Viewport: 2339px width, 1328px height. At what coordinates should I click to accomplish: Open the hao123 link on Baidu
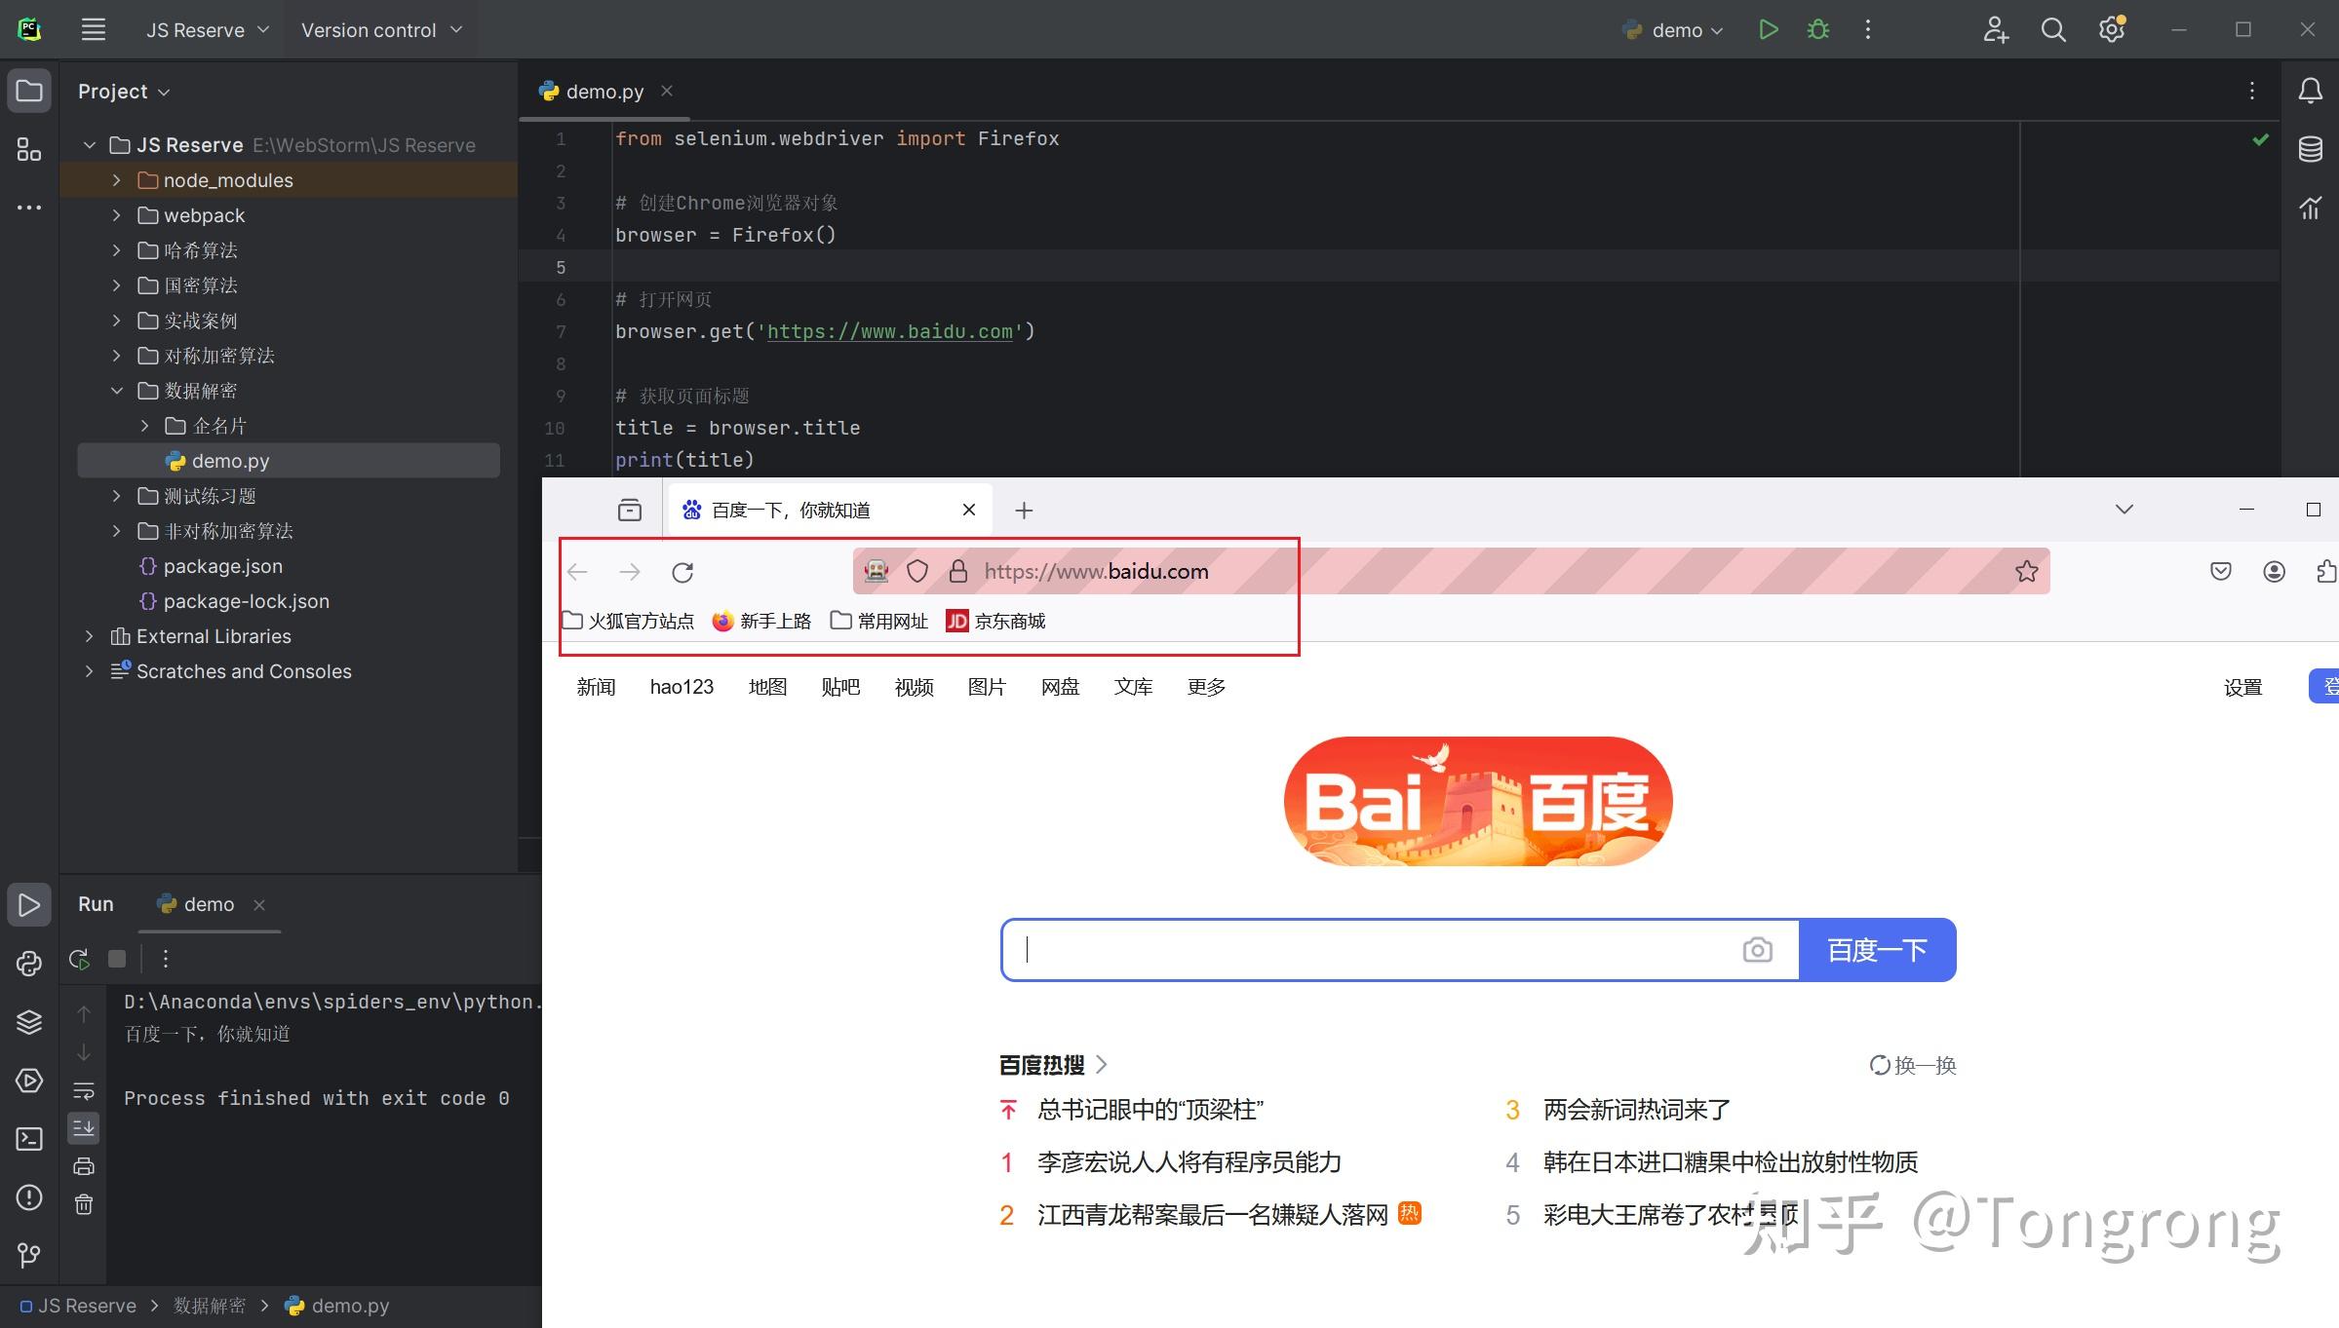pyautogui.click(x=682, y=687)
